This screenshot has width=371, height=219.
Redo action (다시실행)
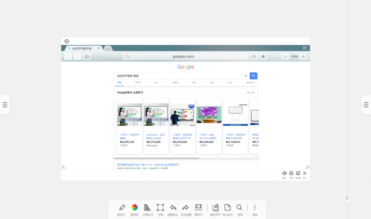click(x=186, y=210)
